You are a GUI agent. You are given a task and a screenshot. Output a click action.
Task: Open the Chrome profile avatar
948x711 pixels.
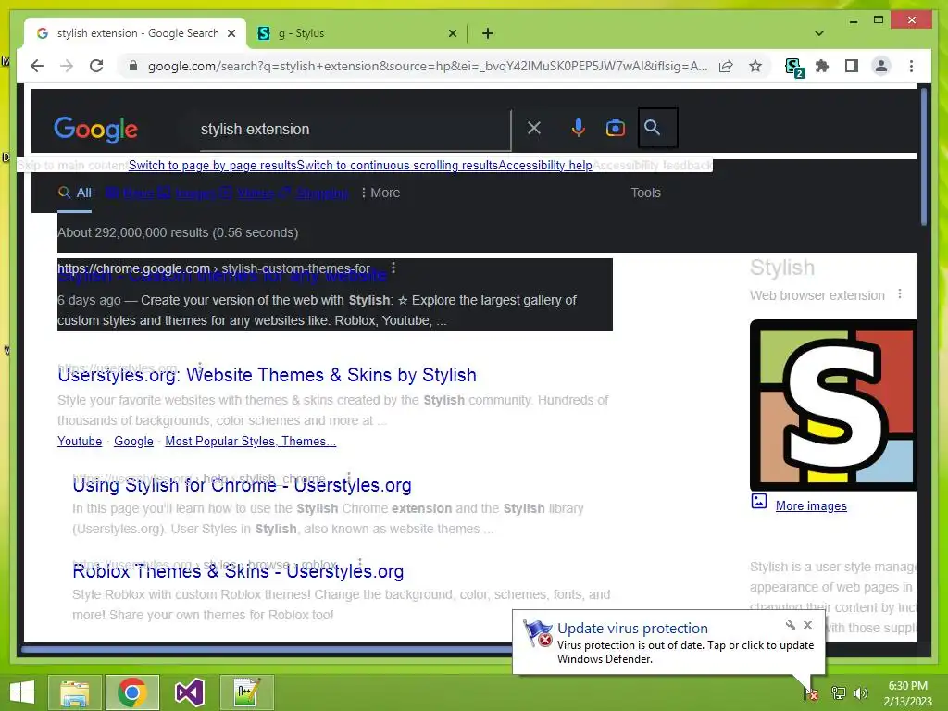(x=881, y=66)
